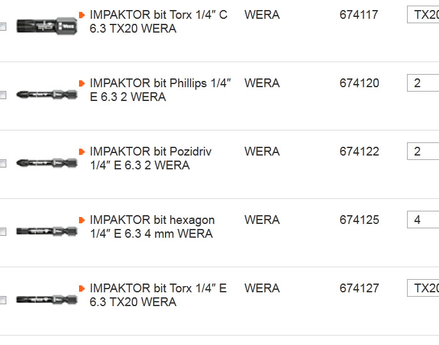Check the Pozidriv bit row checkbox
Screen dimensions: 439x345
3,164
